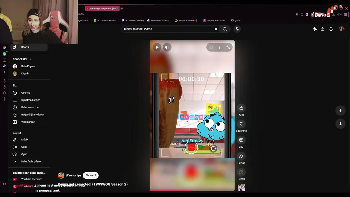The image size is (350, 197).
Task: Dislike this Short (Beğenme)
Action: pyautogui.click(x=241, y=124)
